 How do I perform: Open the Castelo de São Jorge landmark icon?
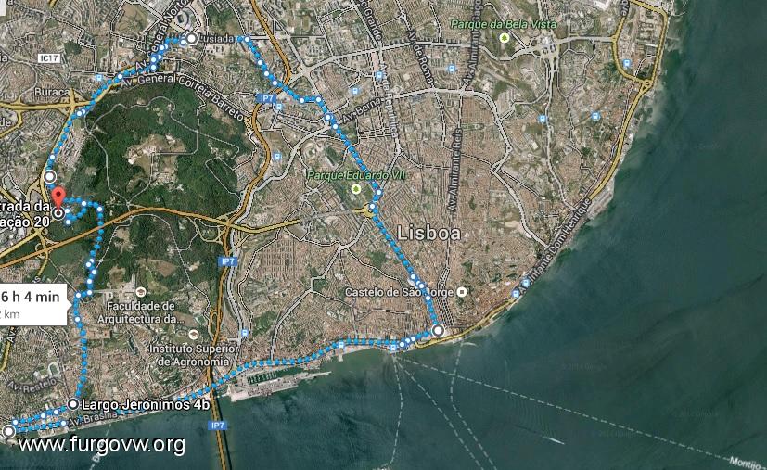(461, 292)
